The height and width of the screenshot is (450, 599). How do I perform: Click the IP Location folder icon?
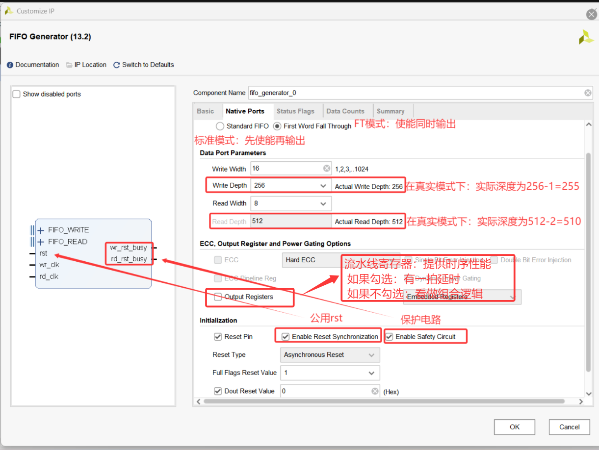[69, 65]
